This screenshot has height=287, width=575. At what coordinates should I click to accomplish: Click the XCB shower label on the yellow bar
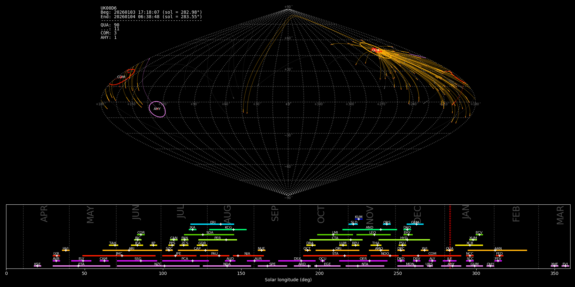click(470, 243)
